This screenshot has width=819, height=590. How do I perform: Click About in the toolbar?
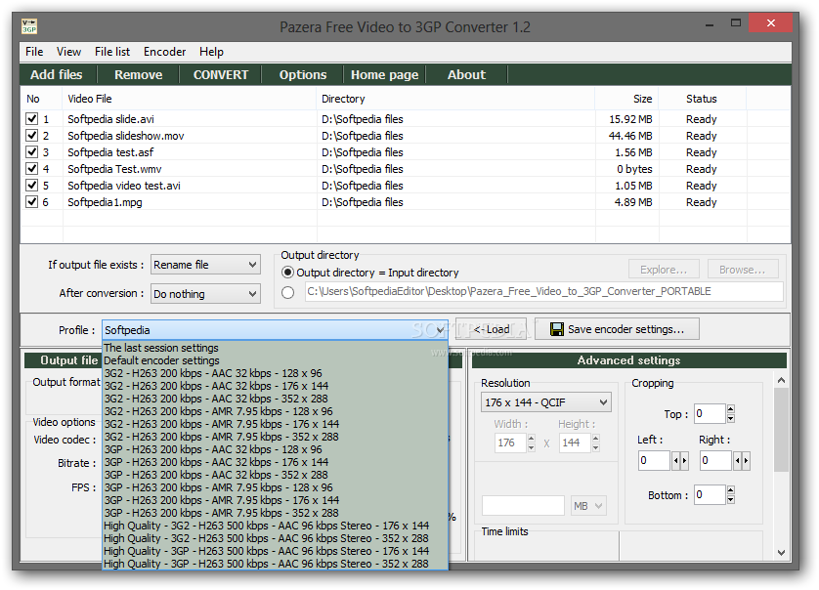coord(466,74)
